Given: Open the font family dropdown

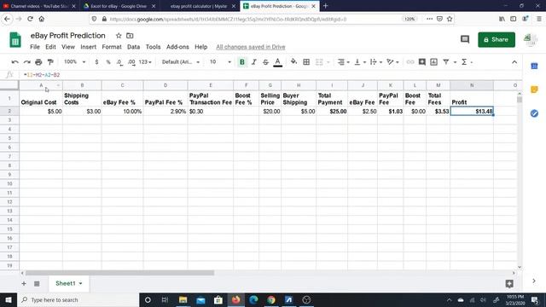Looking at the screenshot, I should coord(181,62).
